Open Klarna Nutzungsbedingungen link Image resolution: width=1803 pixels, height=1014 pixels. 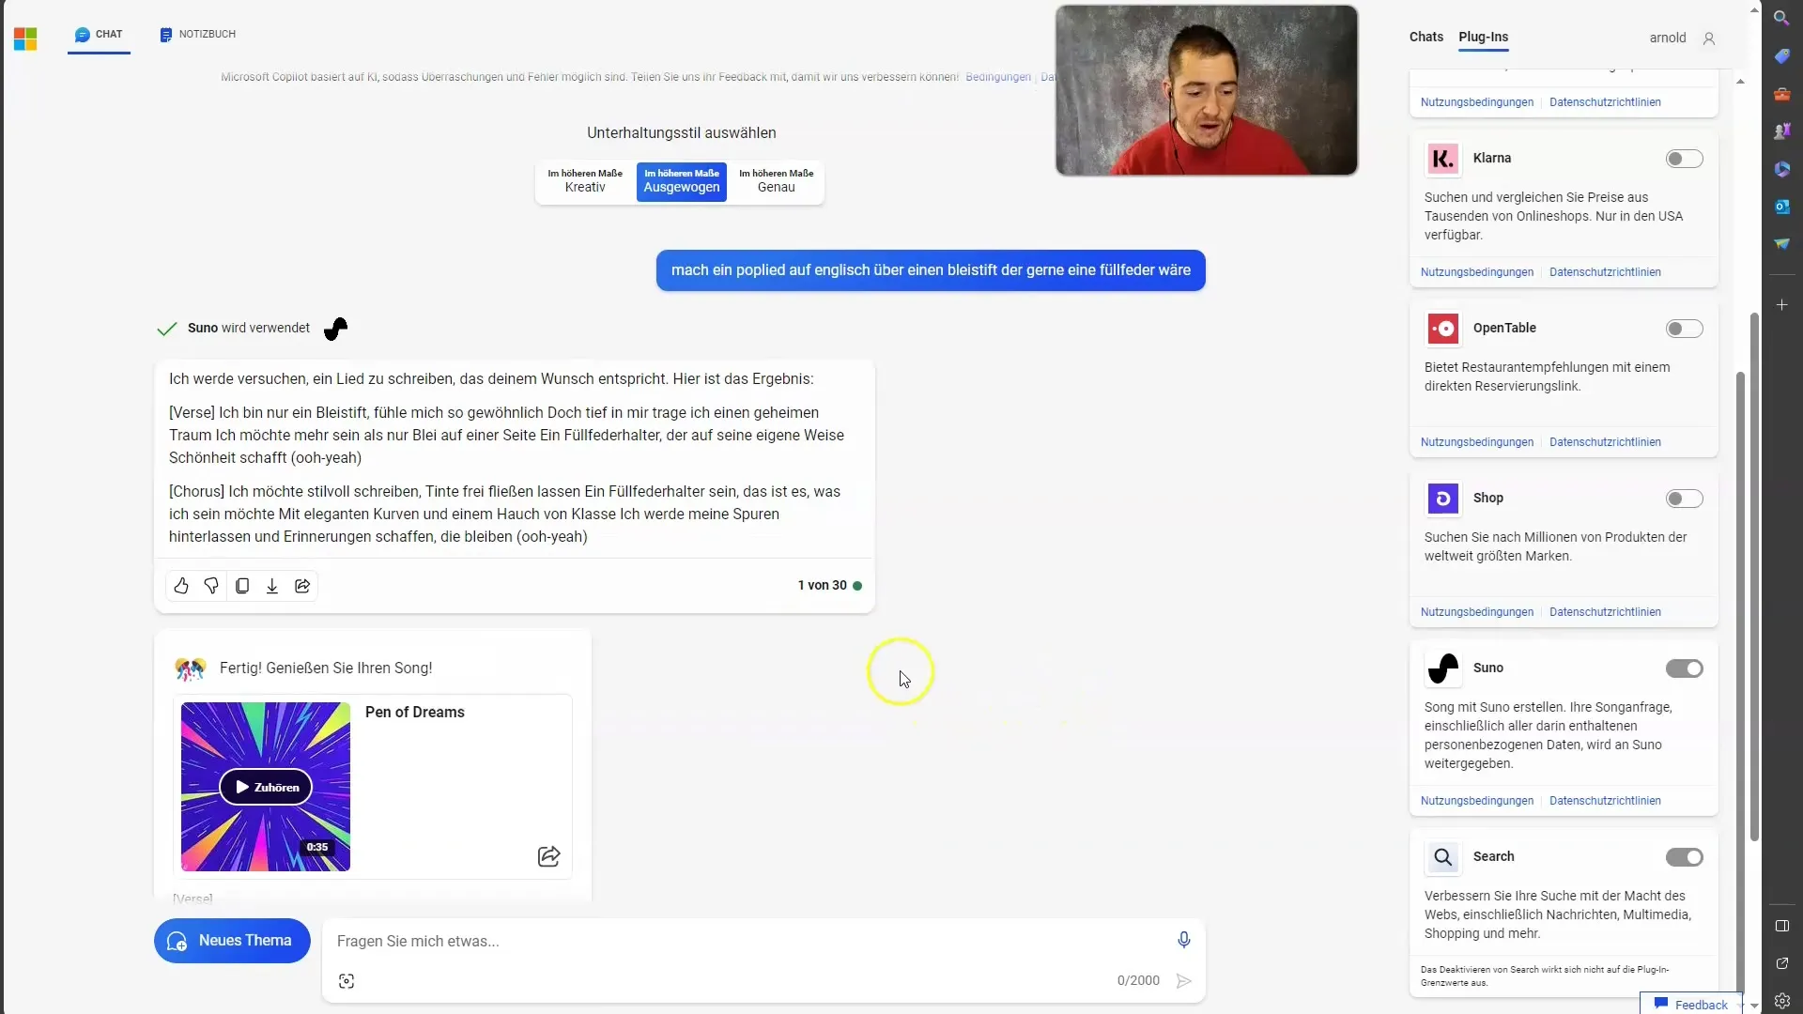[1477, 271]
